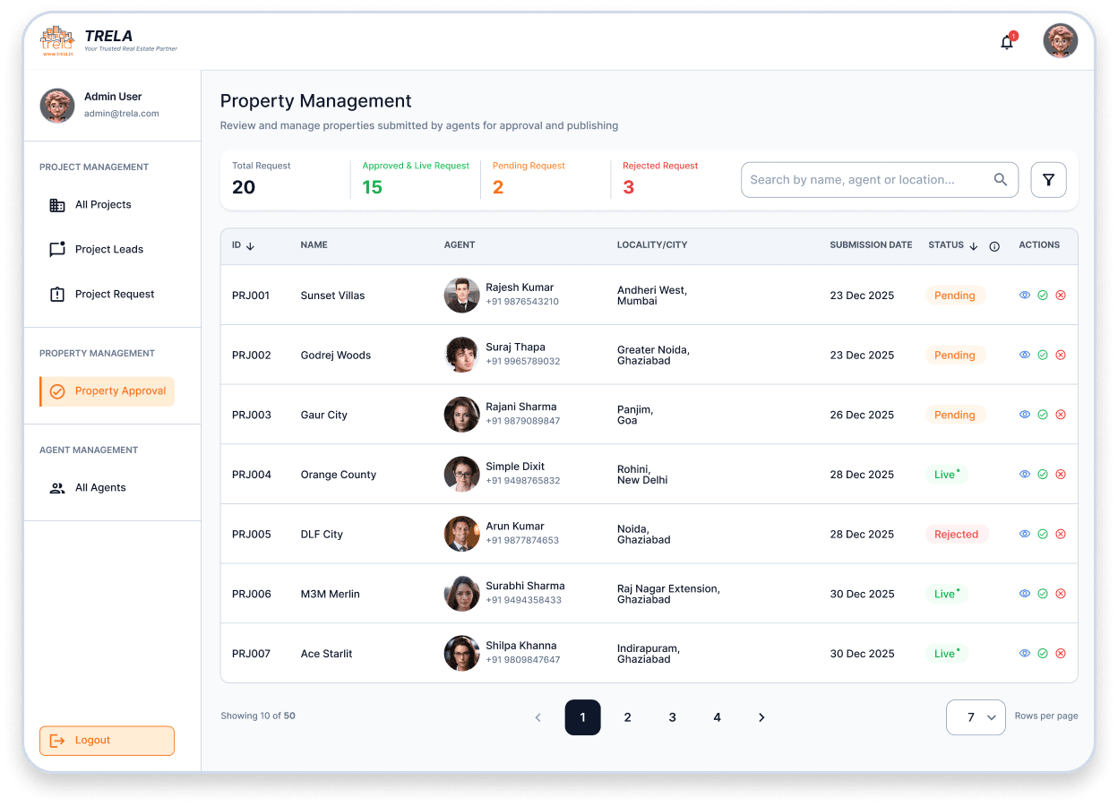
Task: Approve PRJ005 DLF City with checkmark
Action: (x=1043, y=534)
